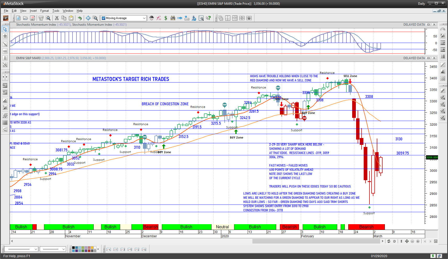Select the Cut scissors toolbar icon
This screenshot has width=448, height=259.
coord(57,18)
